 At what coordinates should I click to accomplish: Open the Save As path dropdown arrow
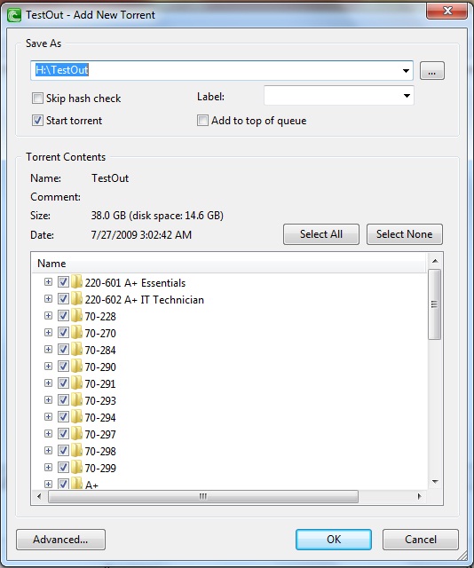tap(406, 71)
